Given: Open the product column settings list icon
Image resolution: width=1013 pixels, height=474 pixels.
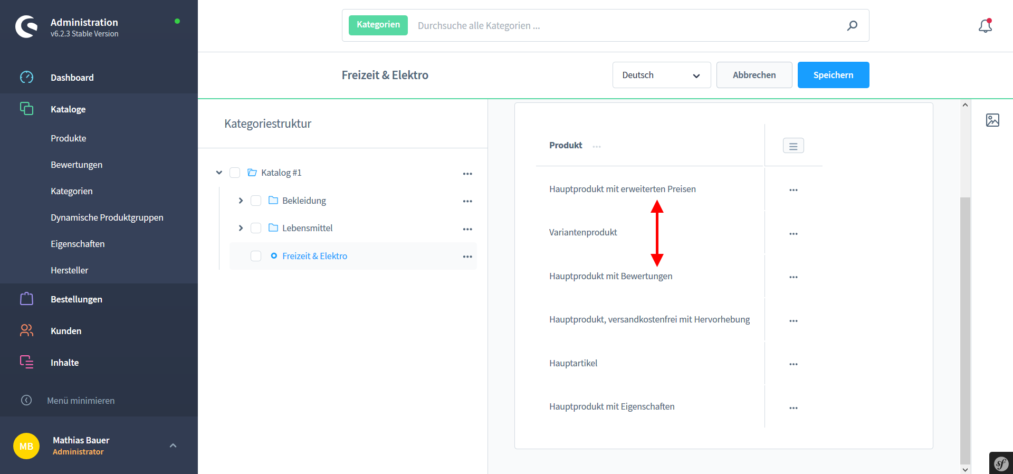Looking at the screenshot, I should [x=793, y=146].
